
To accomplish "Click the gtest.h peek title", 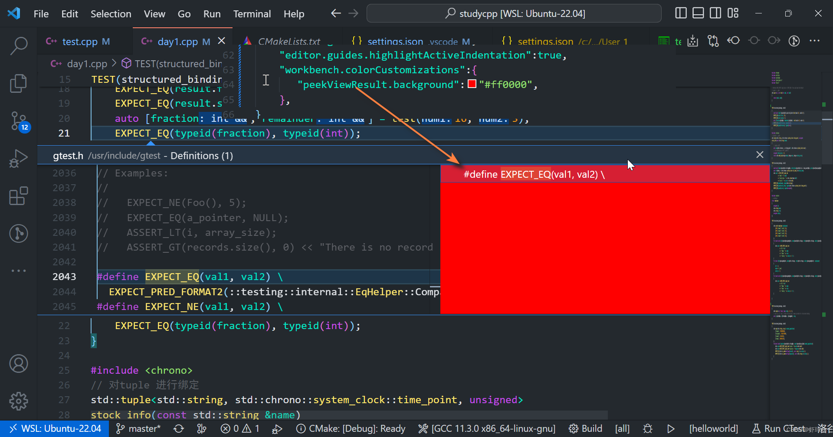I will [68, 156].
